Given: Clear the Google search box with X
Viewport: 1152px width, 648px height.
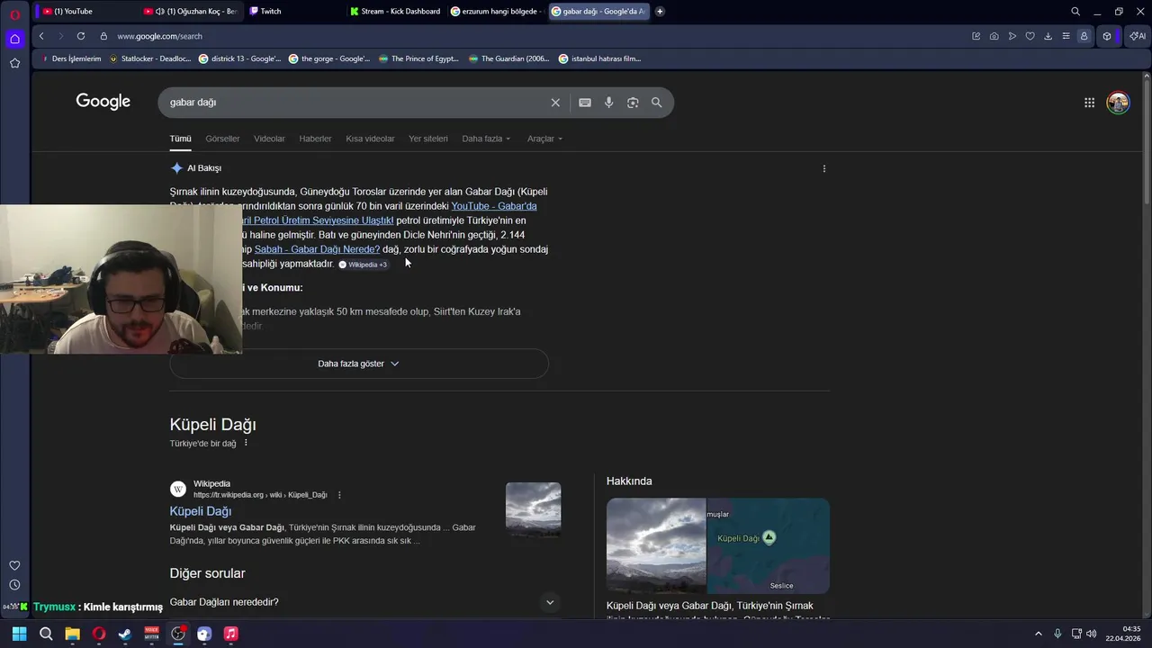Looking at the screenshot, I should coord(555,103).
